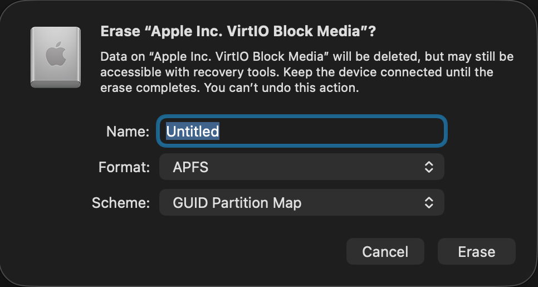
Task: Click the APFS value text
Action: click(x=190, y=167)
